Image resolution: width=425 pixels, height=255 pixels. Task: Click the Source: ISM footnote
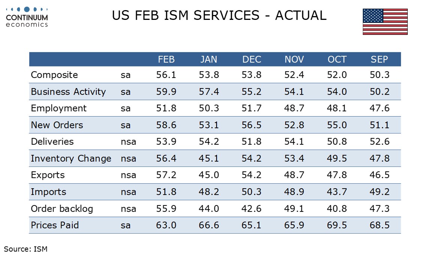point(26,249)
